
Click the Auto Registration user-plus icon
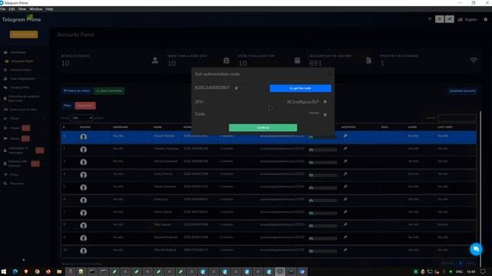pos(5,78)
